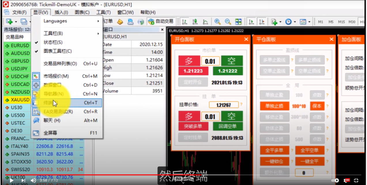Click the tile windows grid icon

238,22
